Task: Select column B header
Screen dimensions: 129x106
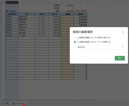Action: (x=12, y=2)
